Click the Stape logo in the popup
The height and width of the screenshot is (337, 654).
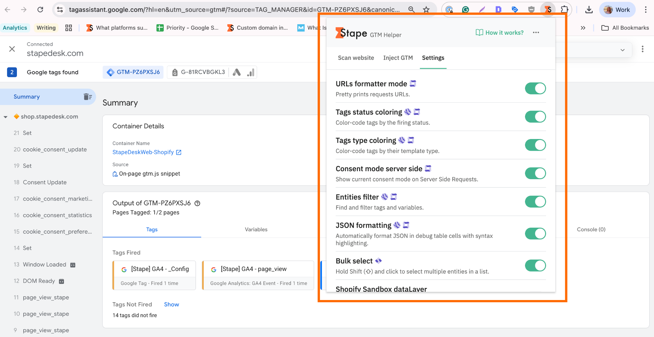[x=351, y=33]
